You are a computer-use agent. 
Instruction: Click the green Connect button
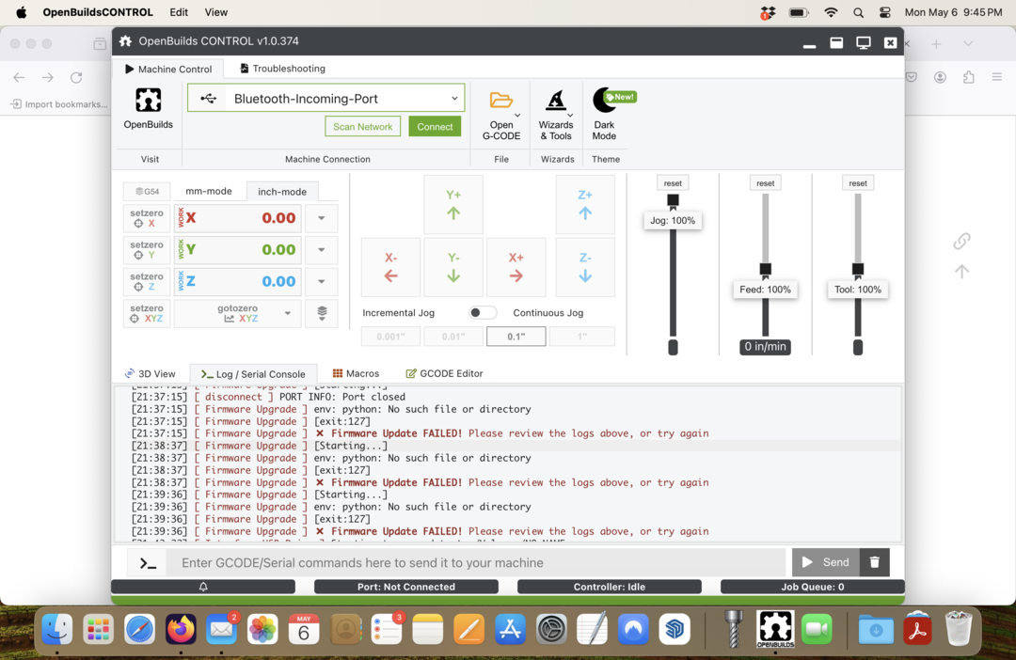tap(435, 126)
